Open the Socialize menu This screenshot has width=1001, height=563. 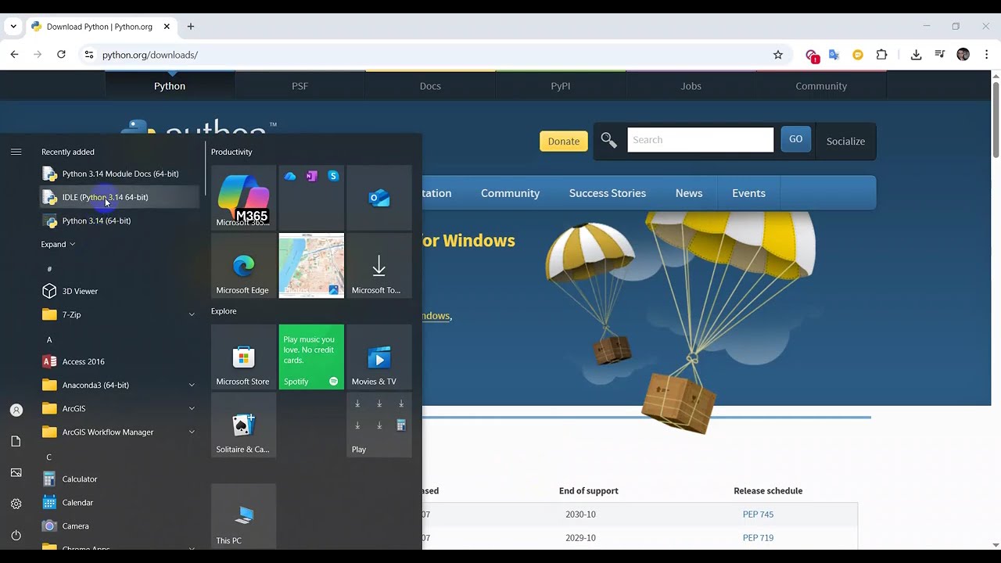[845, 141]
